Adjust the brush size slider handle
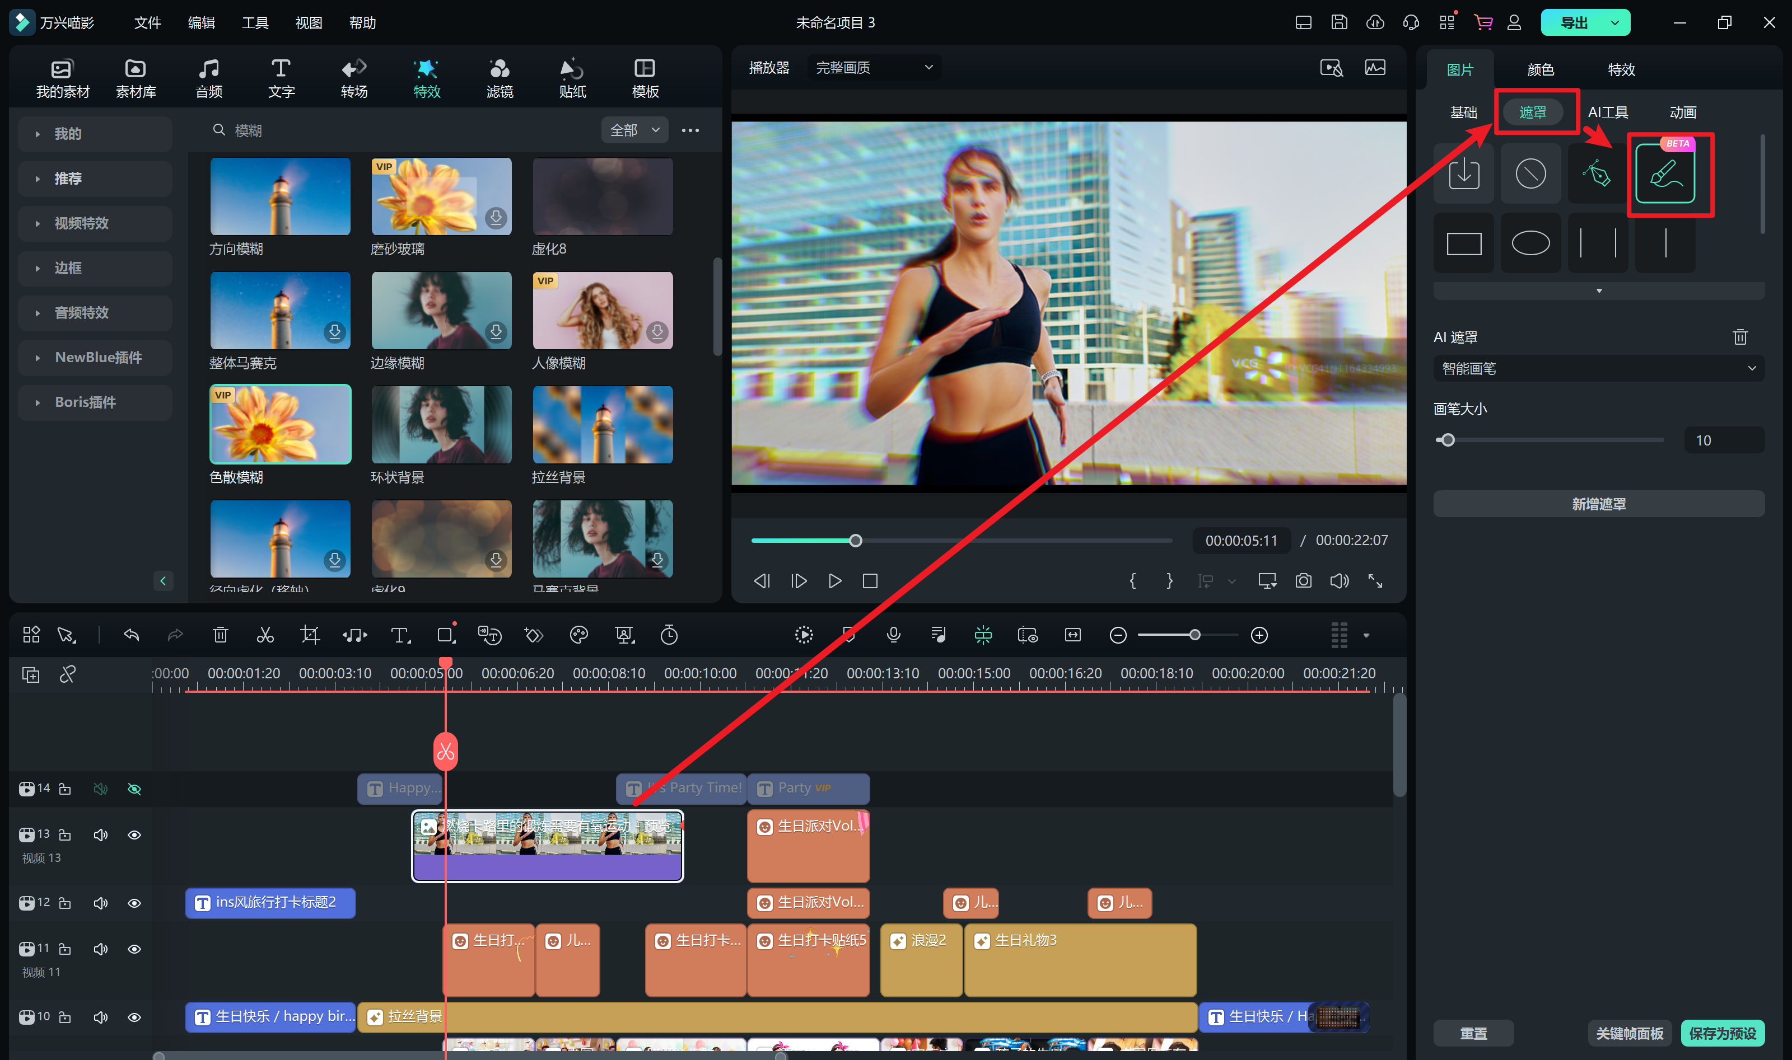Viewport: 1792px width, 1060px height. tap(1448, 440)
